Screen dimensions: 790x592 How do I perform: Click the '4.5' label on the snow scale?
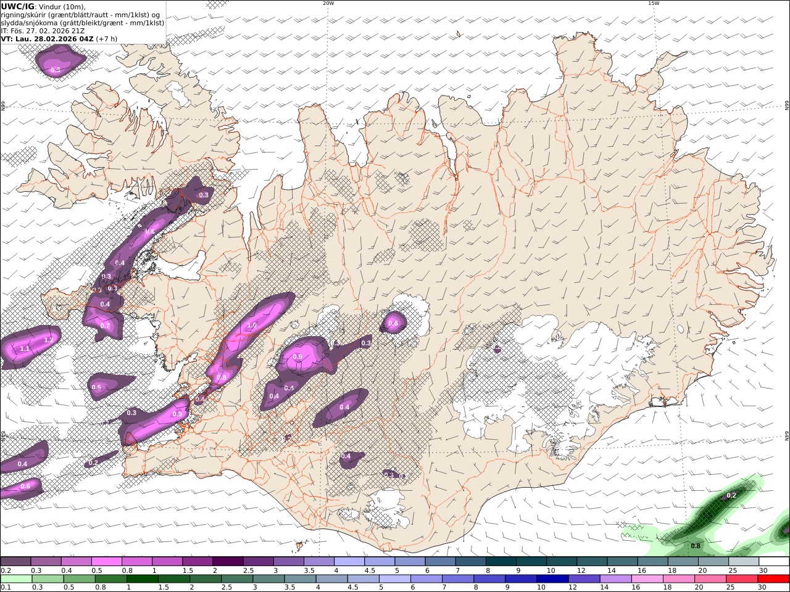370,570
